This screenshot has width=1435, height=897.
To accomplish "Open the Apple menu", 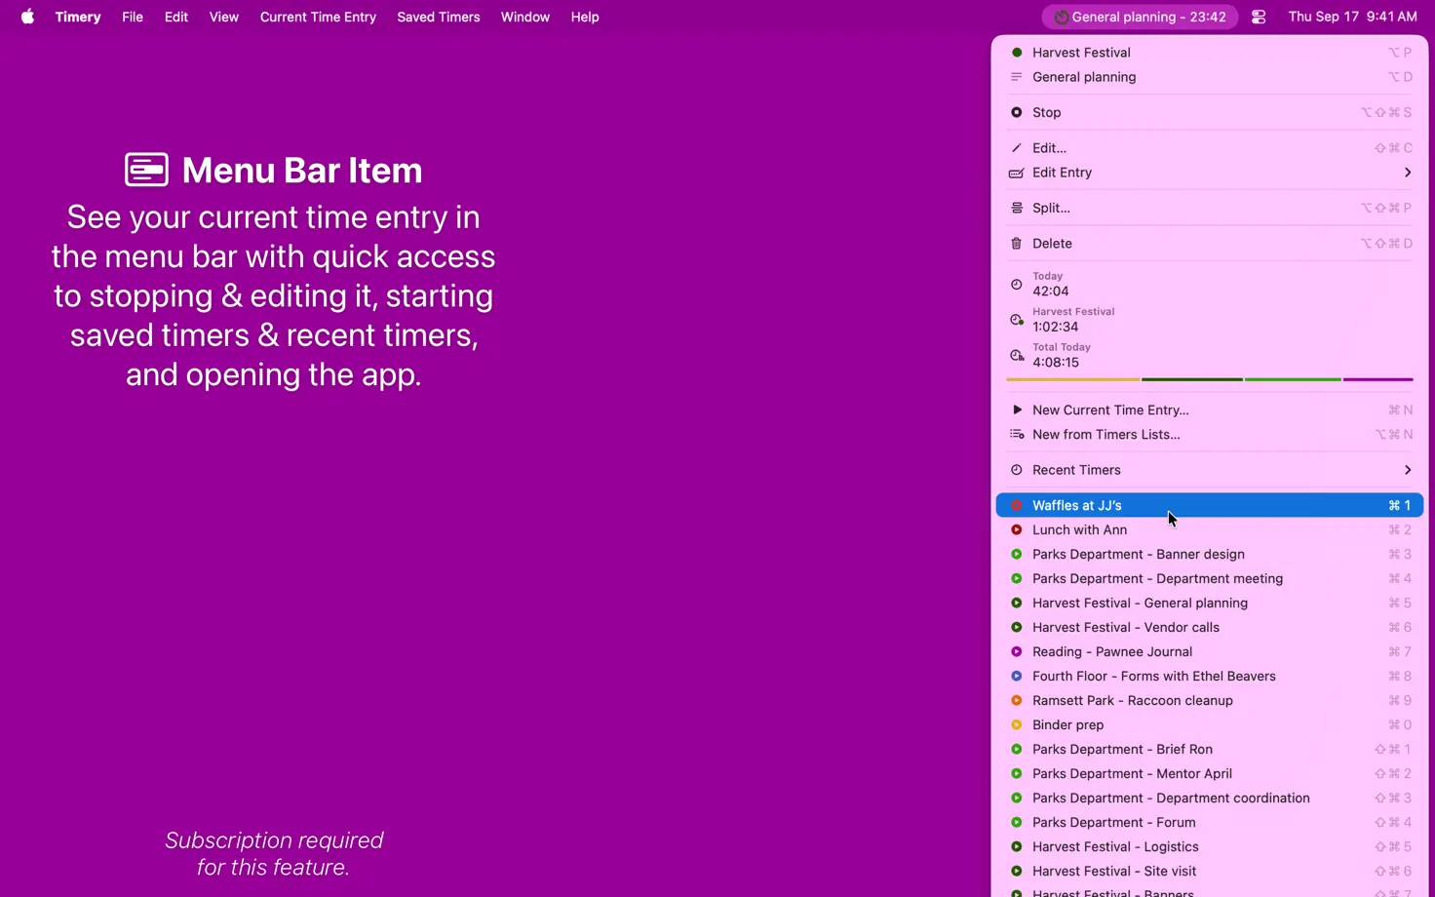I will (27, 17).
